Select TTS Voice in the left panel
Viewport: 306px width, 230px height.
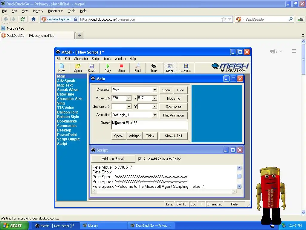[65, 108]
